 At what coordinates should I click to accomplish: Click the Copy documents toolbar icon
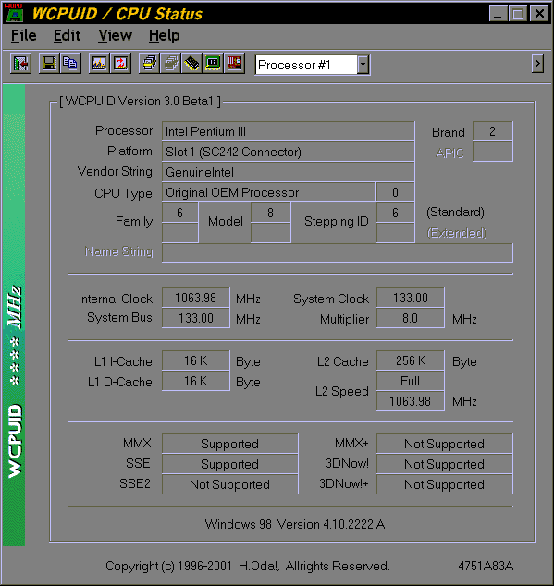[x=70, y=63]
